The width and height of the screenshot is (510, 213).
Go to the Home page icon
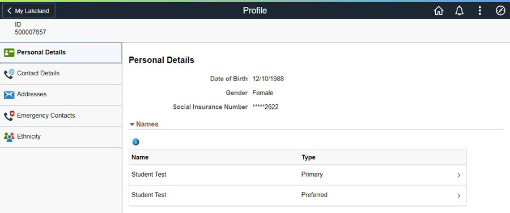[439, 11]
